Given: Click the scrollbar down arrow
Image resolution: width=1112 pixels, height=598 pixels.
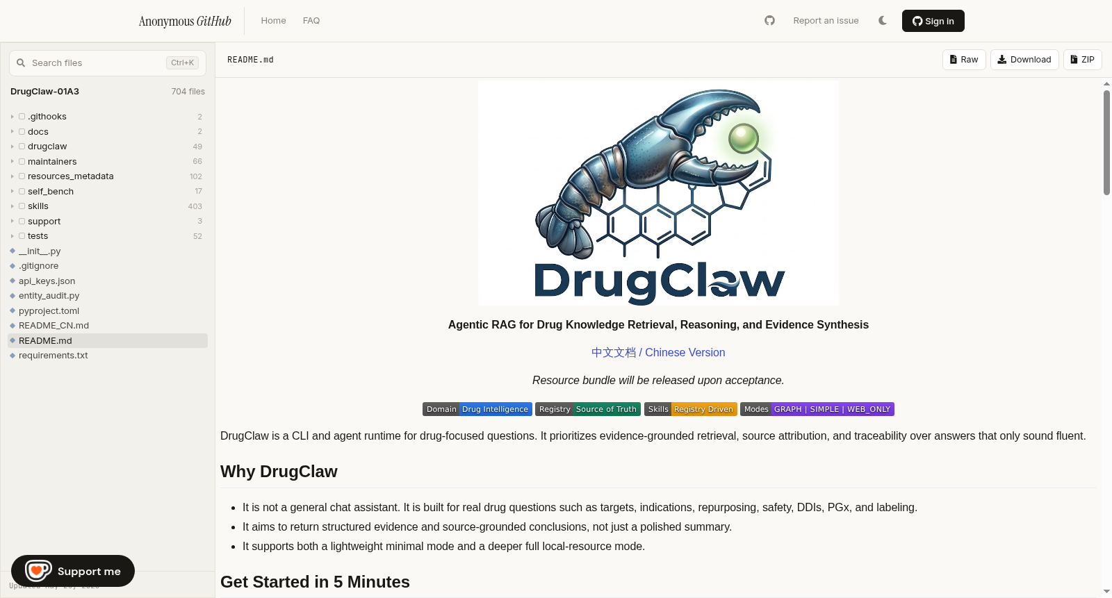Looking at the screenshot, I should pyautogui.click(x=1106, y=592).
